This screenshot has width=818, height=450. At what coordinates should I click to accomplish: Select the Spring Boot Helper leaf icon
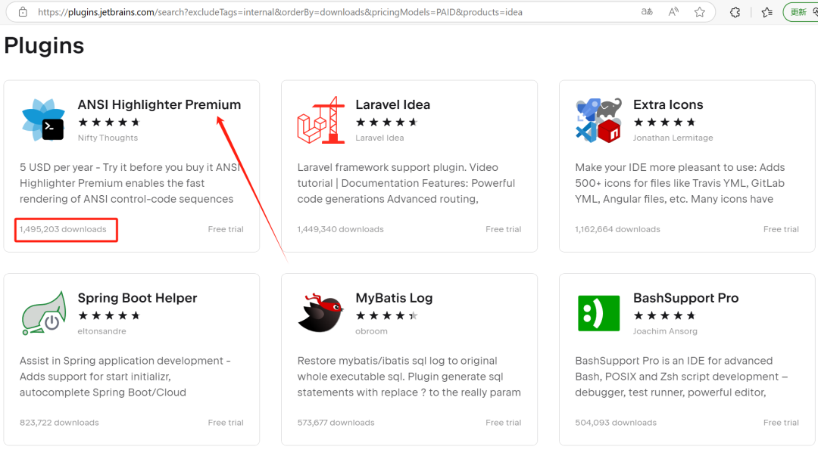[44, 313]
